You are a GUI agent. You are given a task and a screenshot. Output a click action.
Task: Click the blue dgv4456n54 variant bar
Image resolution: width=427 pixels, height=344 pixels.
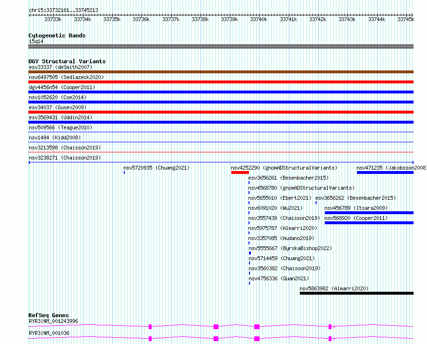pyautogui.click(x=221, y=92)
